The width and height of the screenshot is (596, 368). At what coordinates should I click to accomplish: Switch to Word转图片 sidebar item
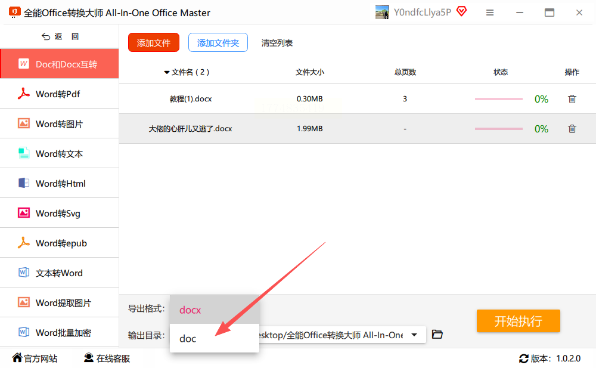(x=60, y=123)
